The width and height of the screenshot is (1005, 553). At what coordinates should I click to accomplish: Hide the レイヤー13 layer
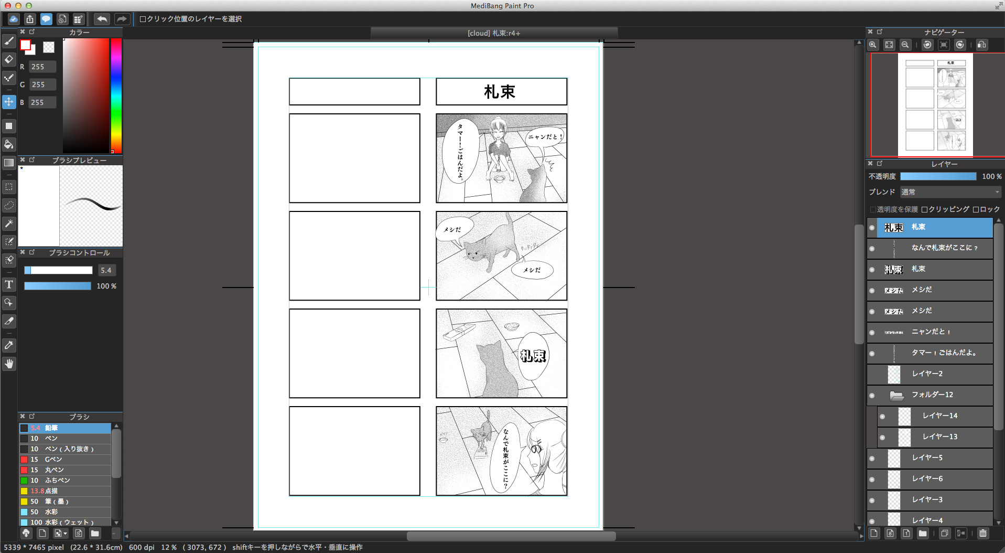[x=882, y=438]
